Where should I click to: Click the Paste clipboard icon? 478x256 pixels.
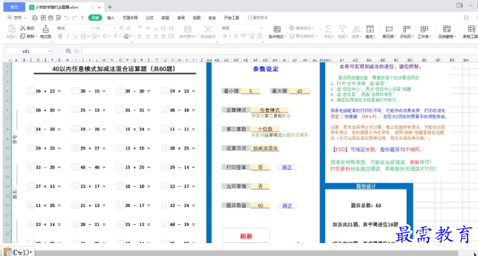click(12, 29)
